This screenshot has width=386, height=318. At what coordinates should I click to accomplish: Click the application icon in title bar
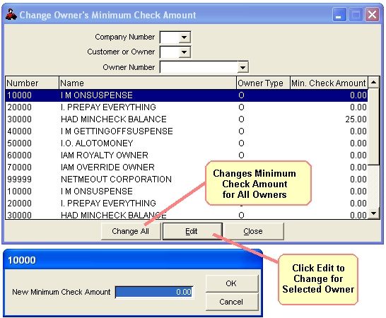tap(11, 15)
